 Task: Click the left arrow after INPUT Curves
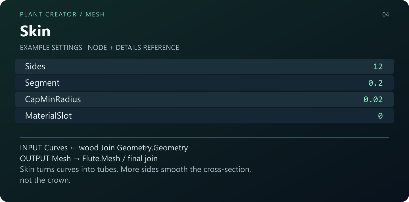(x=73, y=148)
